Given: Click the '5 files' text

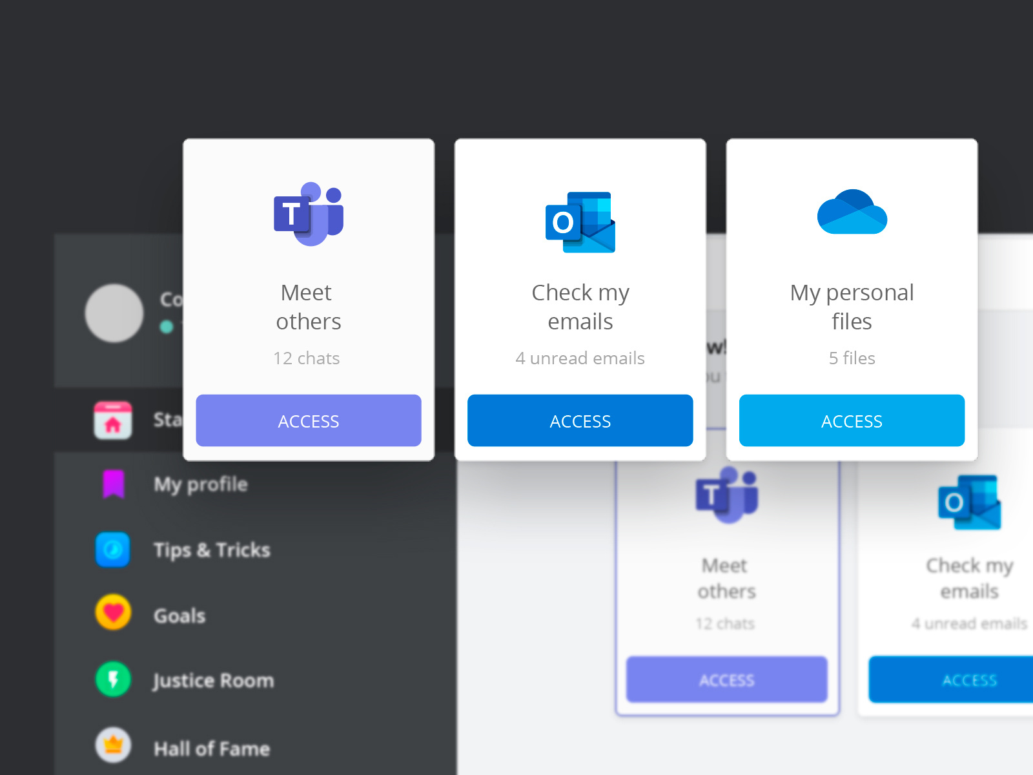Looking at the screenshot, I should click(852, 358).
